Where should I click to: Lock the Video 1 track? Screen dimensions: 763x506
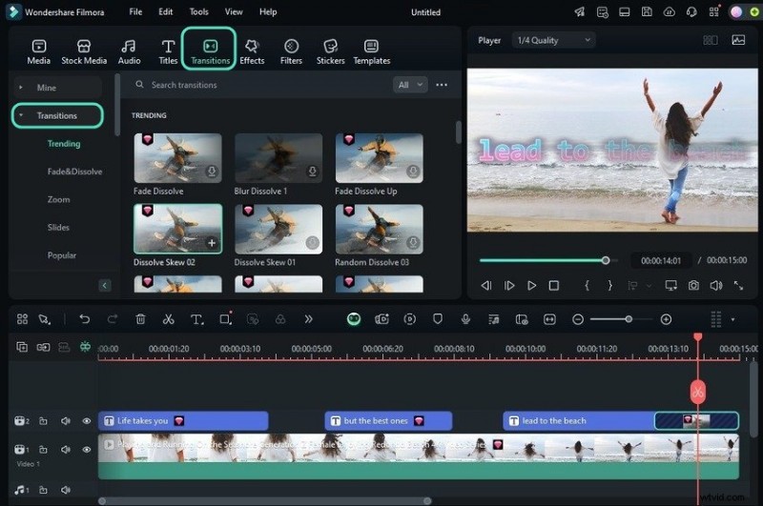[43, 450]
